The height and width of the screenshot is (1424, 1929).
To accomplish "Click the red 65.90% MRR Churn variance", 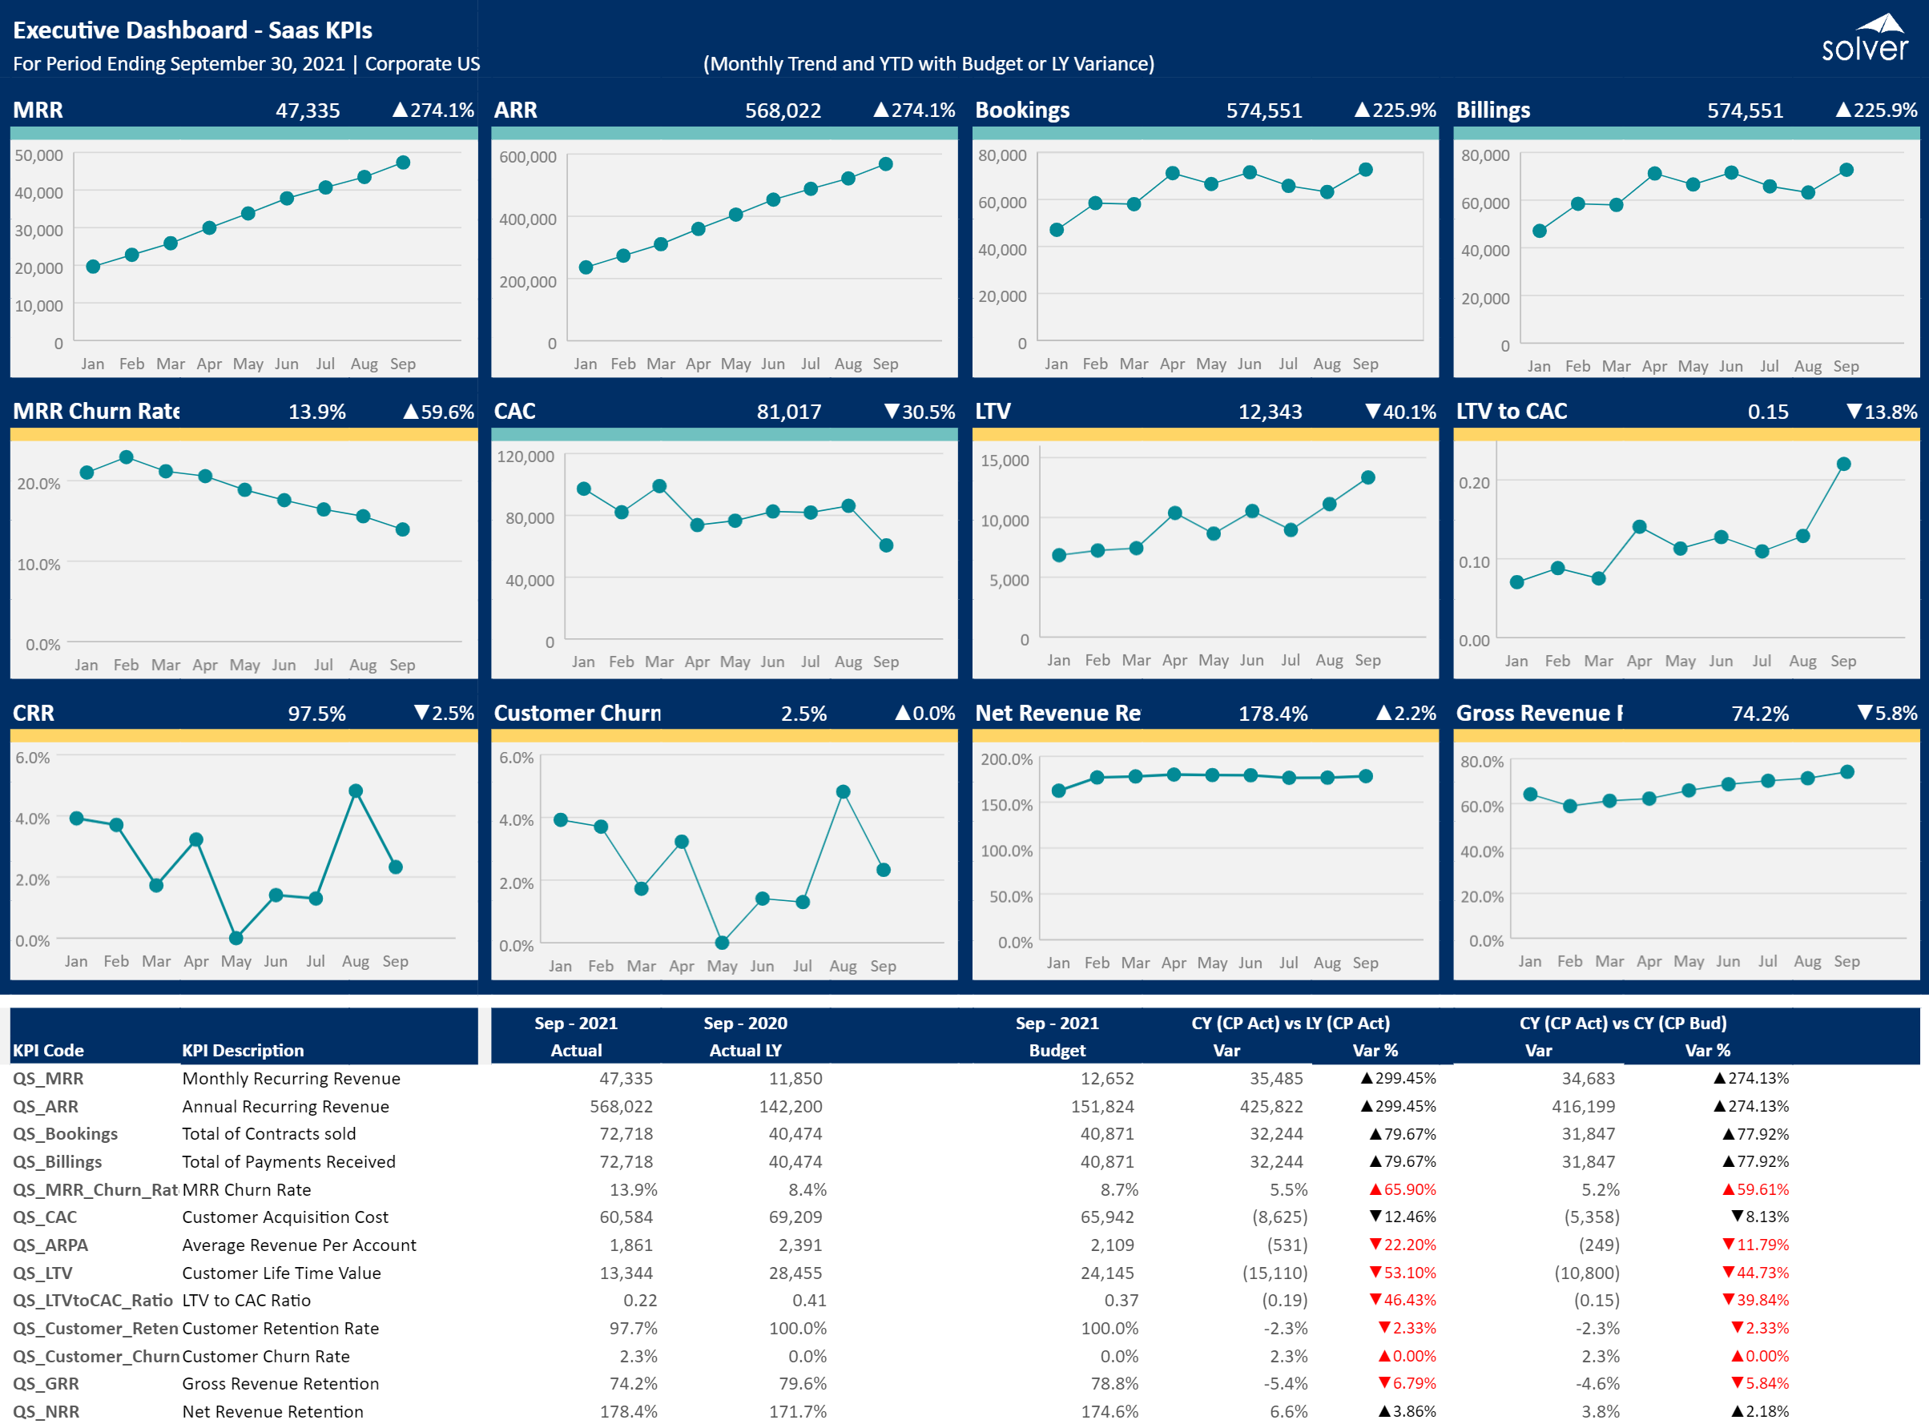I will click(x=1403, y=1189).
